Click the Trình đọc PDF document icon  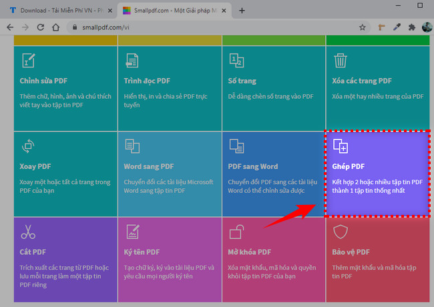(x=132, y=61)
